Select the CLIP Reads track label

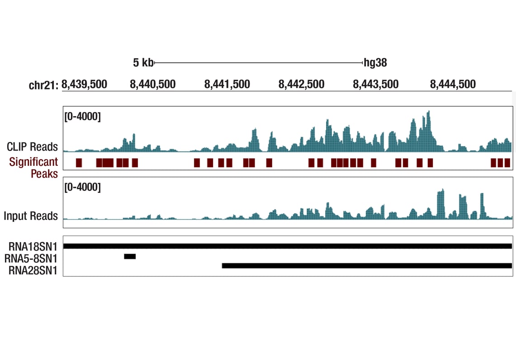coord(32,147)
